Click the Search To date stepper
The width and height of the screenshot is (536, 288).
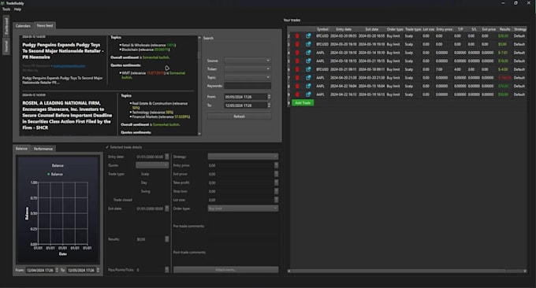(269, 105)
